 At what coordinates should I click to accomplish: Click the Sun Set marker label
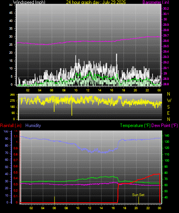click(x=138, y=195)
